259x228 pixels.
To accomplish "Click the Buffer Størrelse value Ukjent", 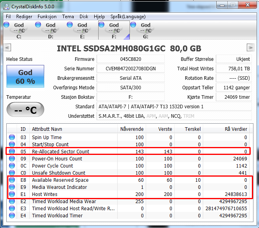I will click(x=234, y=59).
